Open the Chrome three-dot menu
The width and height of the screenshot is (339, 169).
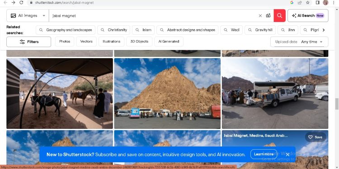point(334,3)
